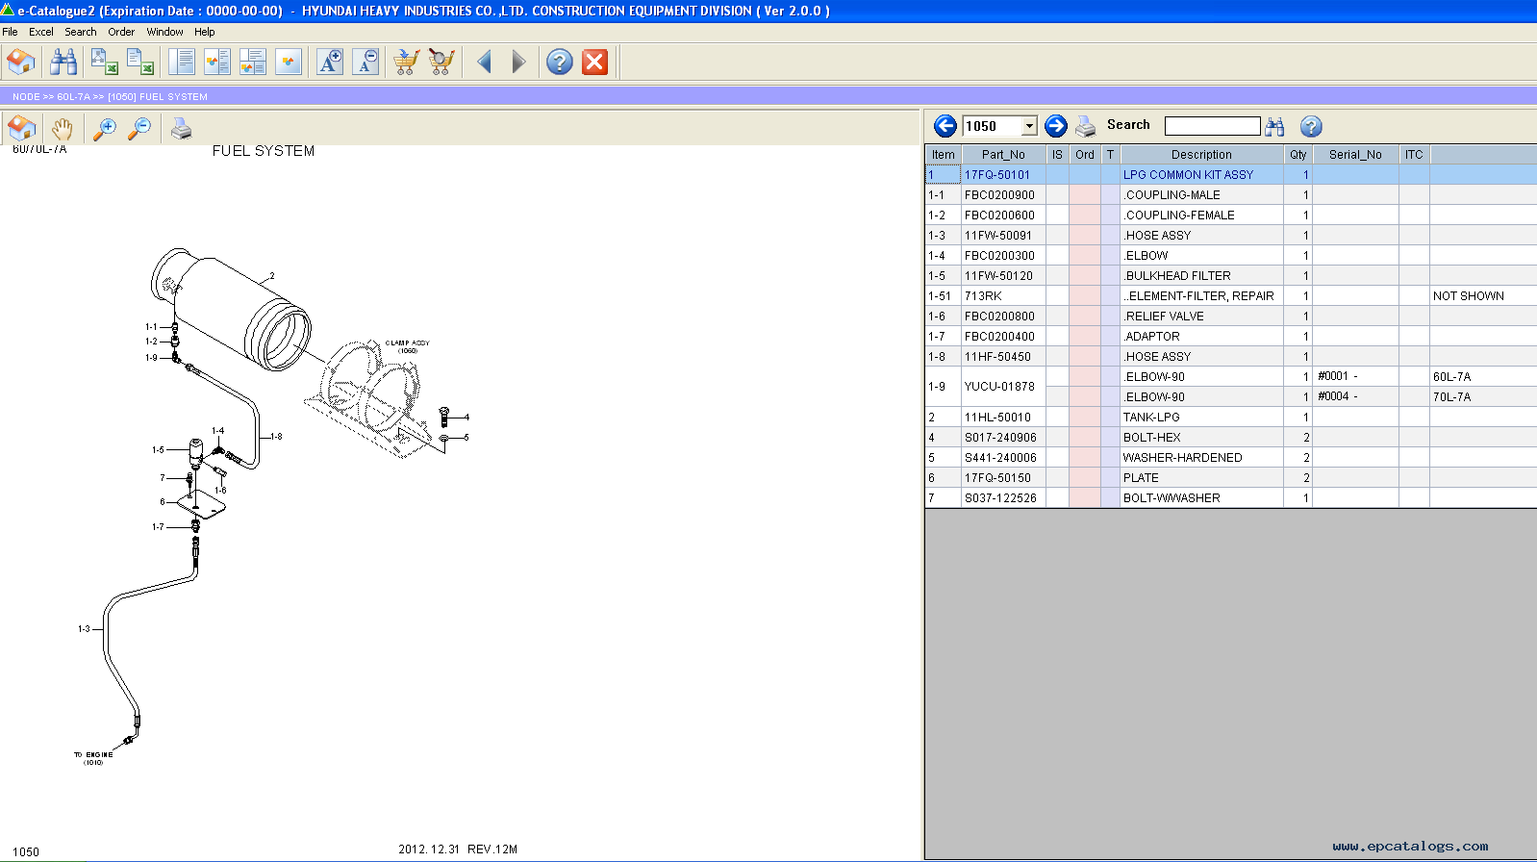Go forward with blue right arrow in parts panel
The width and height of the screenshot is (1537, 862).
[1056, 126]
